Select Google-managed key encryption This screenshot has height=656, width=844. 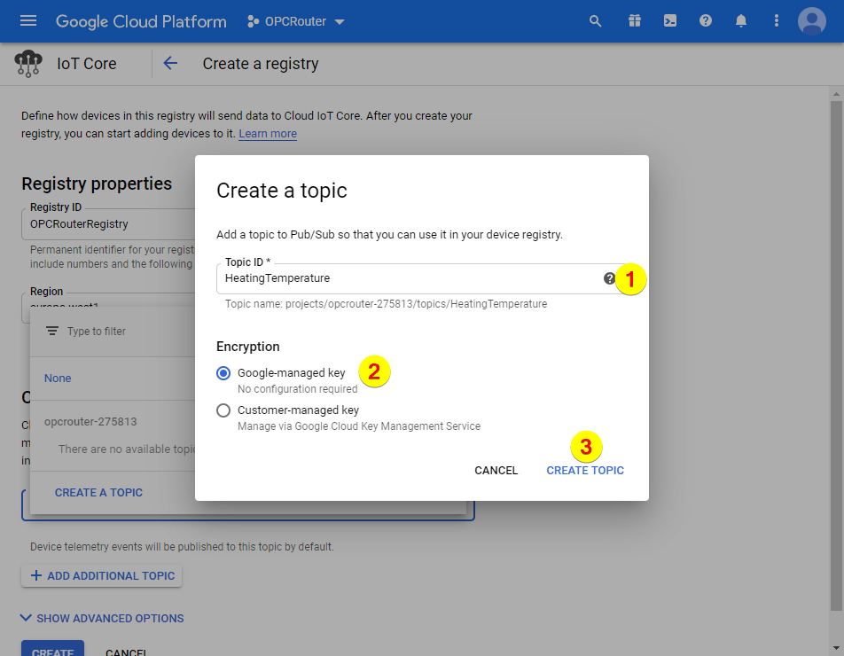click(x=223, y=373)
